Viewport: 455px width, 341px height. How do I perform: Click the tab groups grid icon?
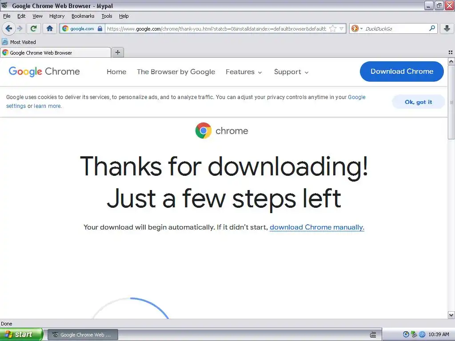click(x=451, y=52)
